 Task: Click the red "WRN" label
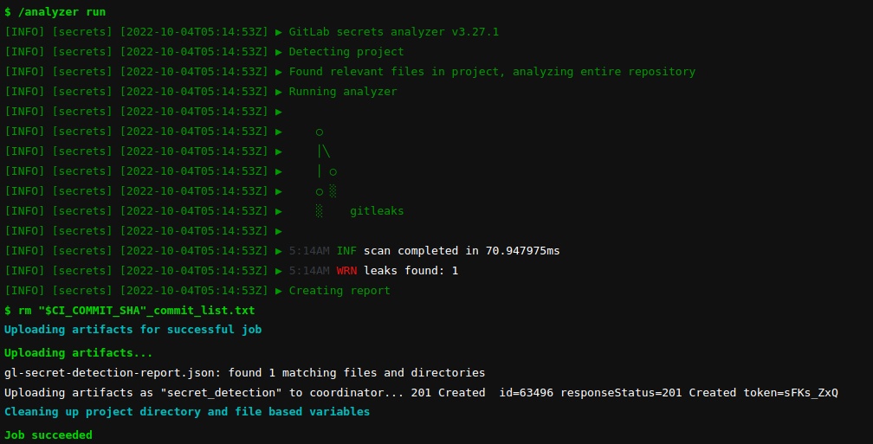point(346,271)
